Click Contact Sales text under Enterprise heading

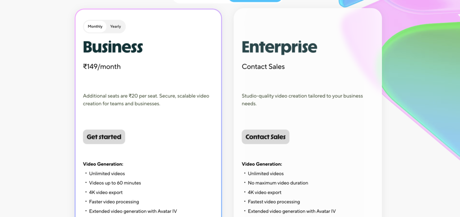263,67
